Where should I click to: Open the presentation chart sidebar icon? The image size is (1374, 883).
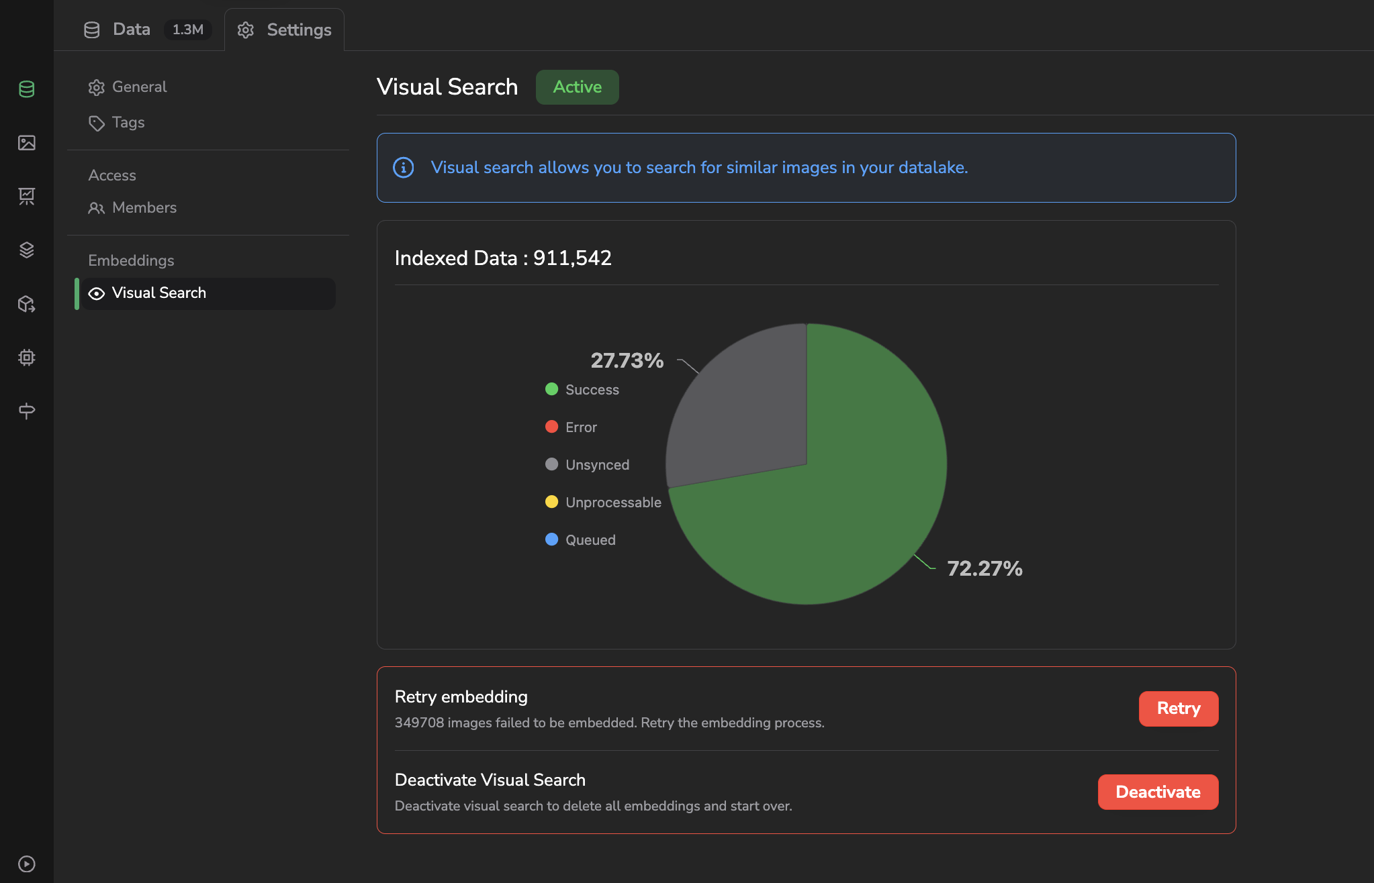coord(27,196)
